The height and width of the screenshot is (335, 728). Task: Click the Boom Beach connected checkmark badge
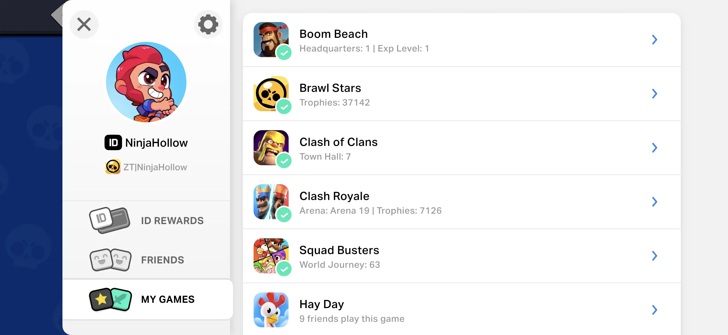(x=284, y=53)
